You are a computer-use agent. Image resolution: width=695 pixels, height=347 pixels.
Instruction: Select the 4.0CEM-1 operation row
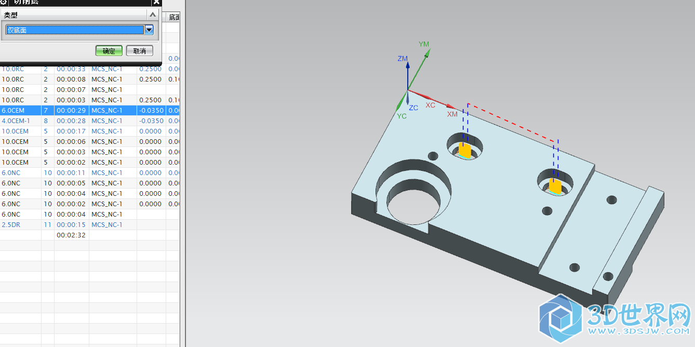(89, 121)
